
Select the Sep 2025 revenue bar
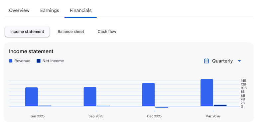[90, 96]
